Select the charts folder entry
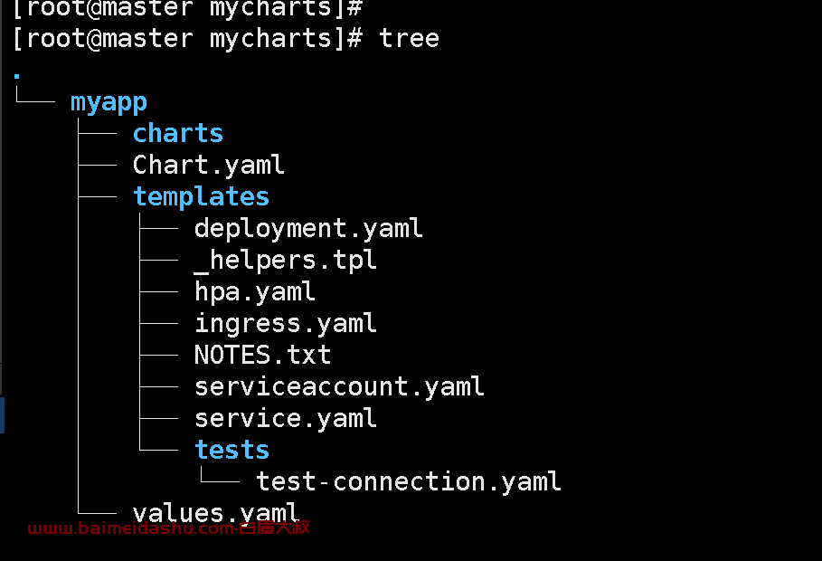The width and height of the screenshot is (822, 561). [177, 134]
